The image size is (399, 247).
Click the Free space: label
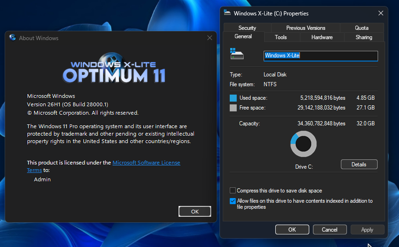point(252,108)
